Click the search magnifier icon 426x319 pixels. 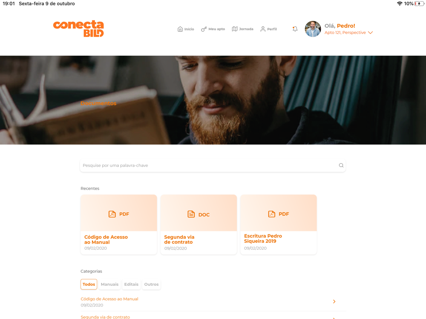pyautogui.click(x=341, y=165)
